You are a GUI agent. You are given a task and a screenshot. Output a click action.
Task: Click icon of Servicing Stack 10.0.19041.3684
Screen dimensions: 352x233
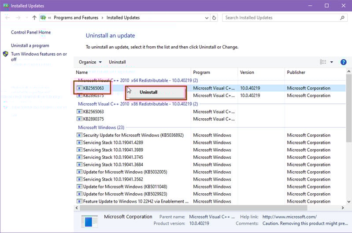(79, 165)
